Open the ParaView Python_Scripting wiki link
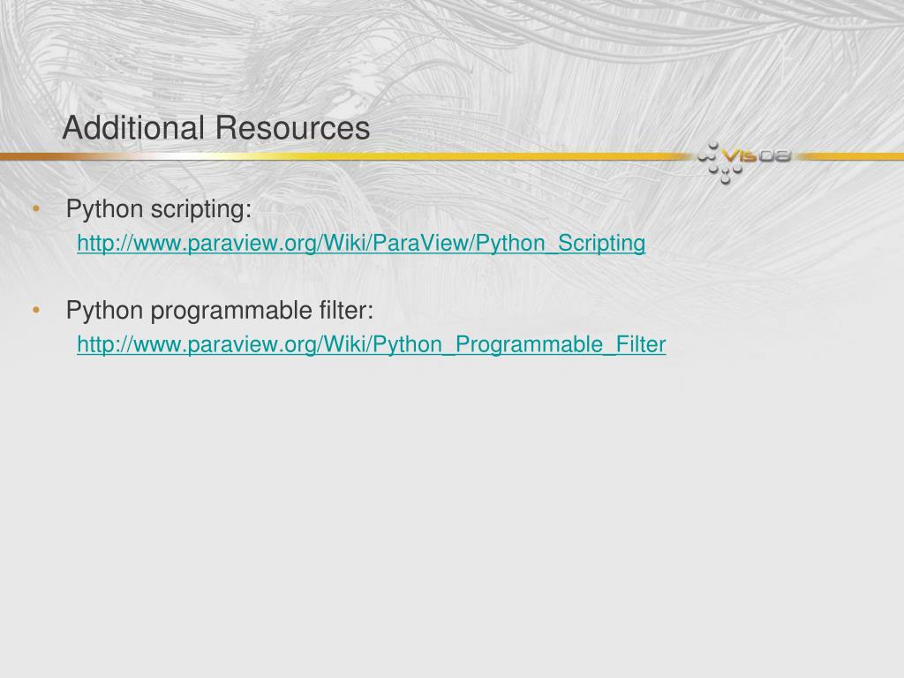The height and width of the screenshot is (678, 904). coord(361,243)
